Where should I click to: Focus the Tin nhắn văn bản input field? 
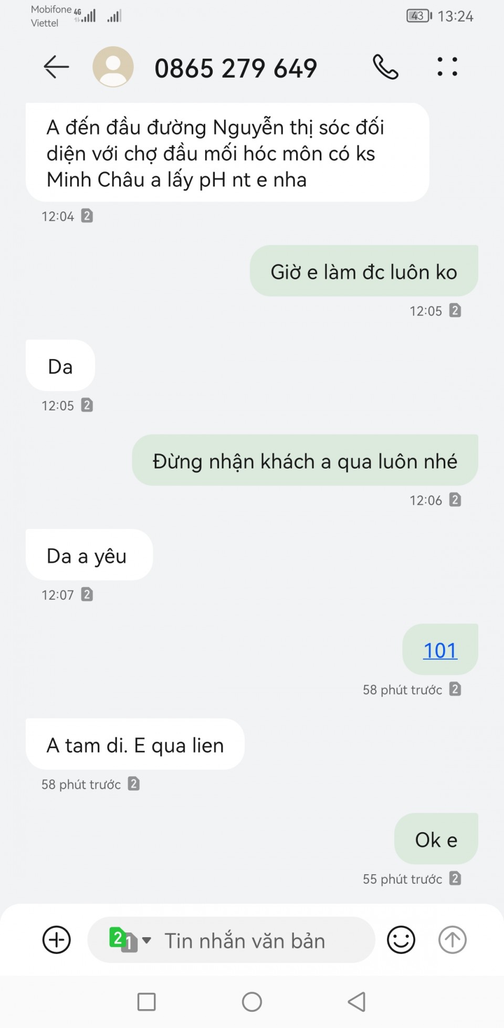coord(245,940)
